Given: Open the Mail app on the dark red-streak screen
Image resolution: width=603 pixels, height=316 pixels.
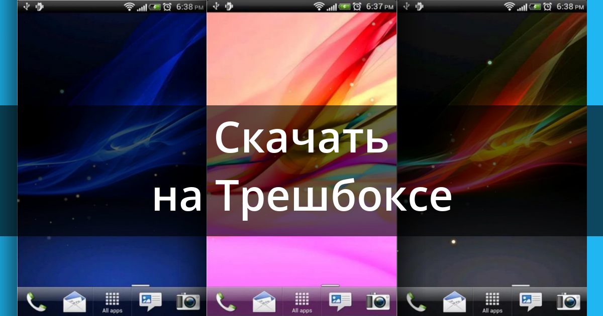Looking at the screenshot, I should 454,302.
